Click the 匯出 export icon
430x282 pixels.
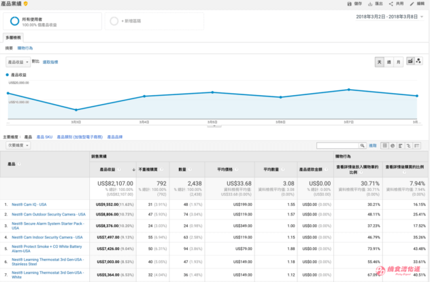[x=370, y=4]
